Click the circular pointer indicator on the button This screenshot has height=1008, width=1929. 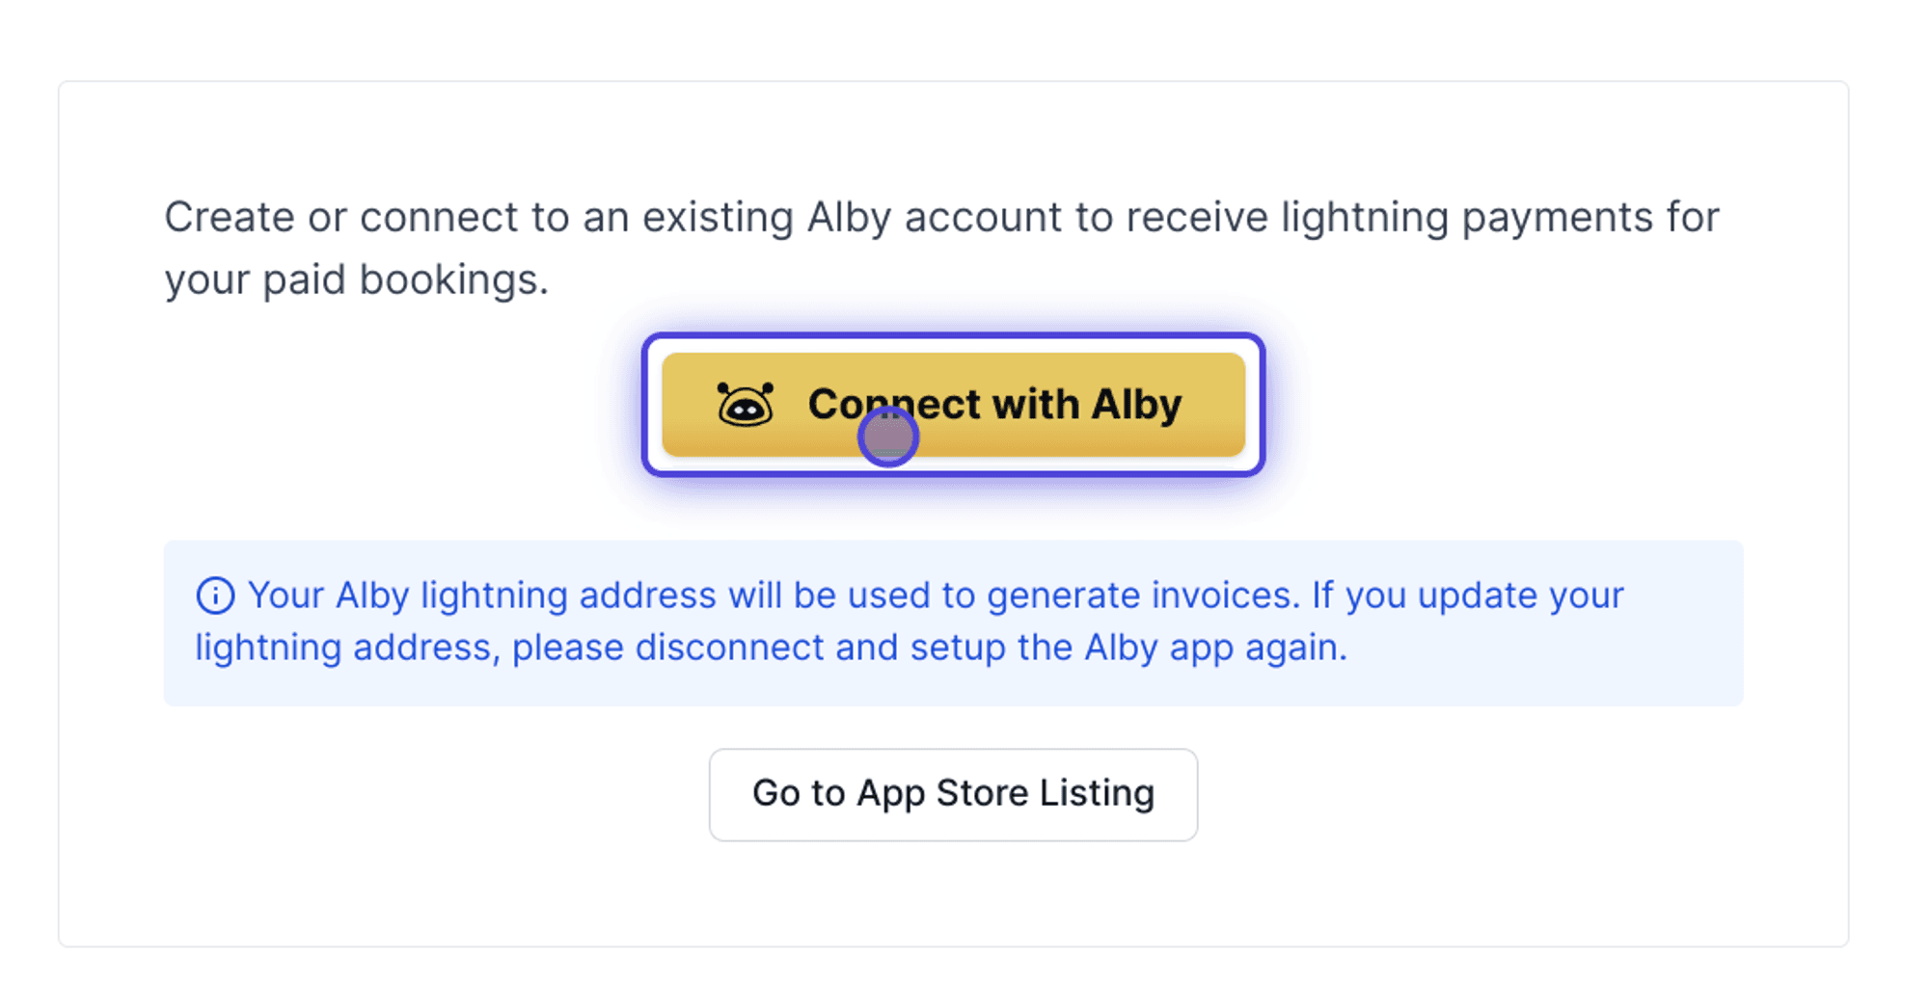tap(888, 437)
